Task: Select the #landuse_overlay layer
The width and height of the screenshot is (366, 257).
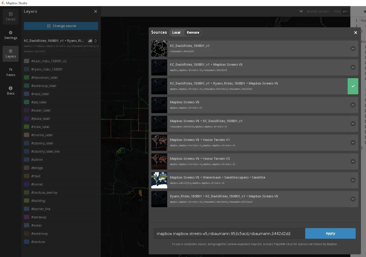Action: point(61,192)
